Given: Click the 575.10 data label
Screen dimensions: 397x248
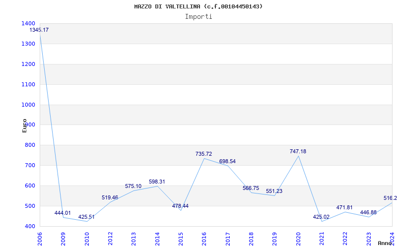Looking at the screenshot, I should point(133,186).
